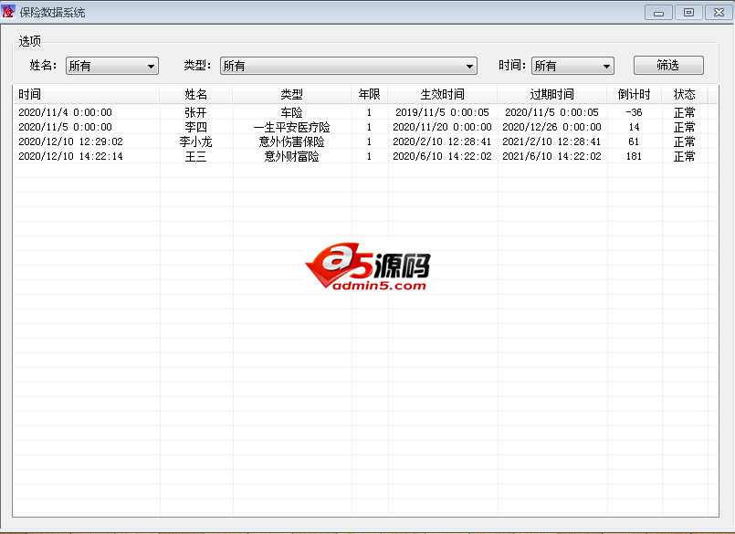Click the 意外伤害保险 cell
The width and height of the screenshot is (735, 534).
pyautogui.click(x=291, y=141)
